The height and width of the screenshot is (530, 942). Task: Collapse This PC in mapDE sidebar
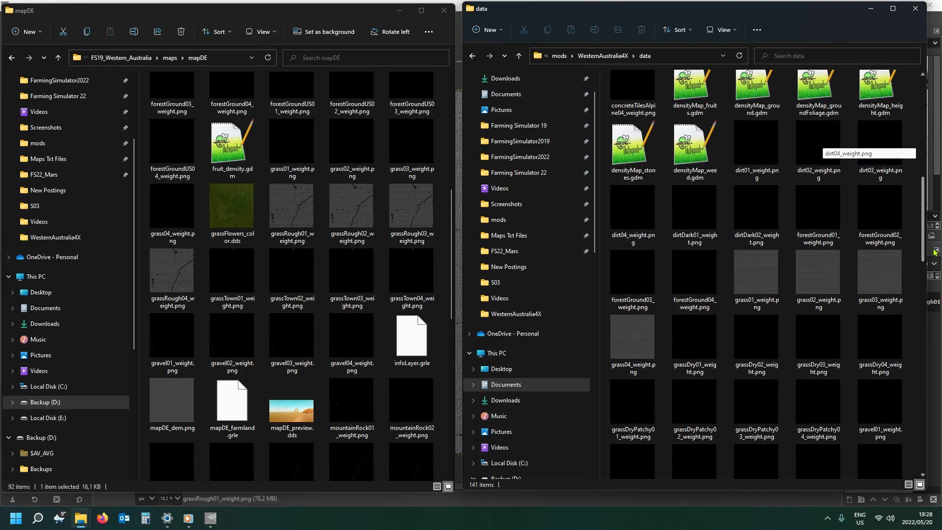pos(8,277)
